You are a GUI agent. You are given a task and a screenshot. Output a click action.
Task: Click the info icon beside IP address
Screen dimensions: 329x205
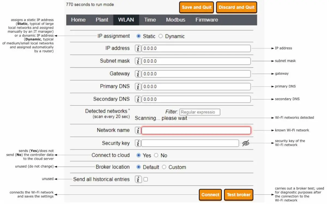point(138,48)
